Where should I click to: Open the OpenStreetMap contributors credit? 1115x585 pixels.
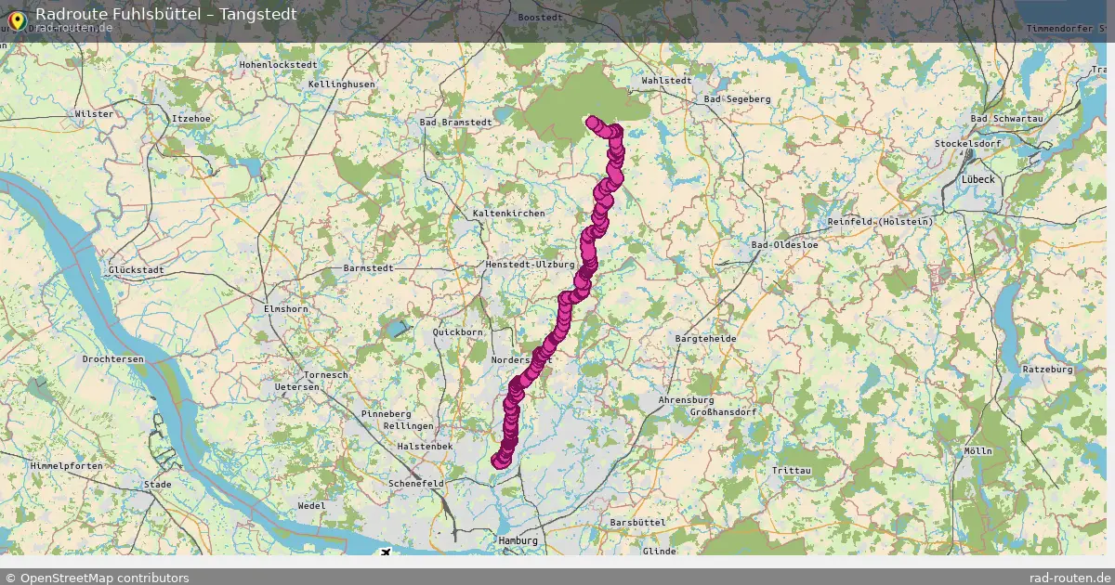(98, 578)
